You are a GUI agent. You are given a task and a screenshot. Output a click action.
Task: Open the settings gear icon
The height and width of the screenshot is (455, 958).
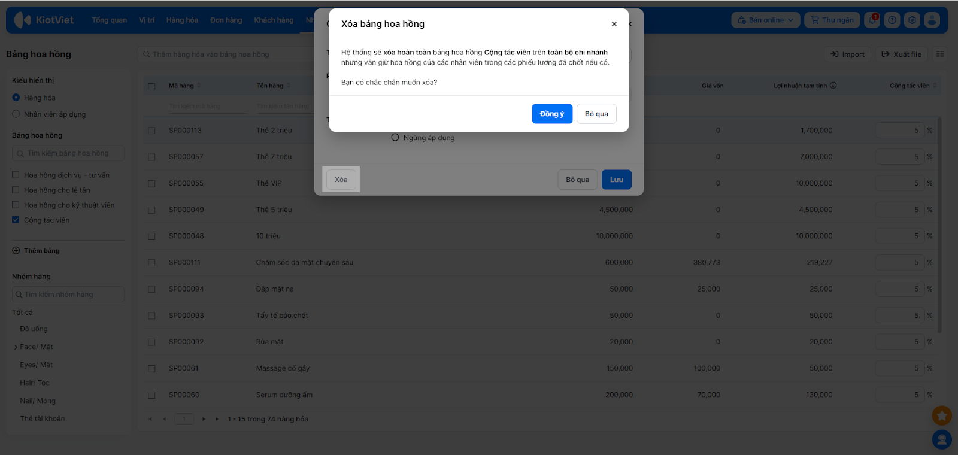point(912,20)
